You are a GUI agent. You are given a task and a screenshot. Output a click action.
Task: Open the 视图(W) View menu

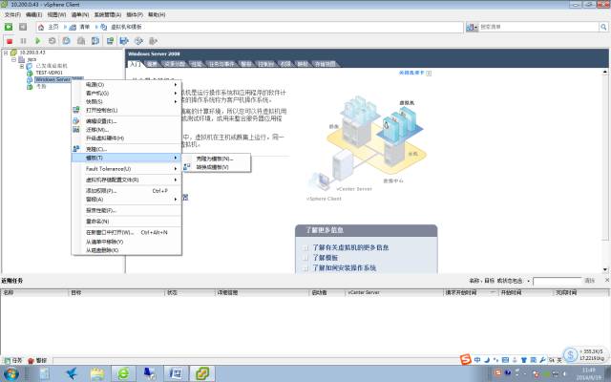coord(56,14)
